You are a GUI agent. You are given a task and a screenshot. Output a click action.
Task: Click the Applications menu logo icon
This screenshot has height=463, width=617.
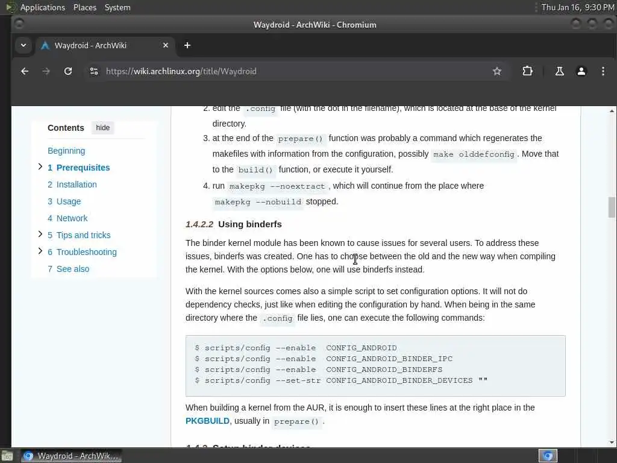(x=11, y=7)
